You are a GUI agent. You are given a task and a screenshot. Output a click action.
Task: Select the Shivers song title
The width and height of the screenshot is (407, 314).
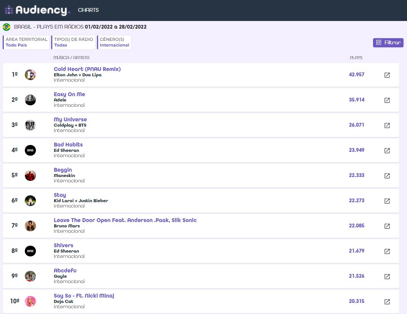[63, 245]
